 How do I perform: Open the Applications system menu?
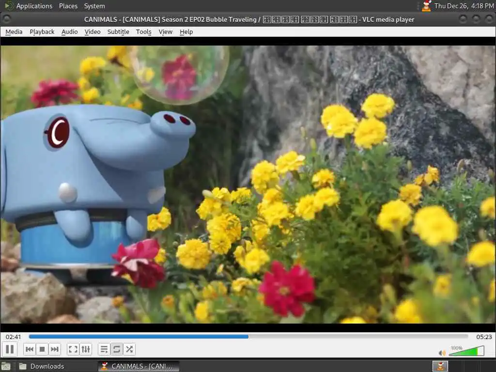click(x=34, y=6)
